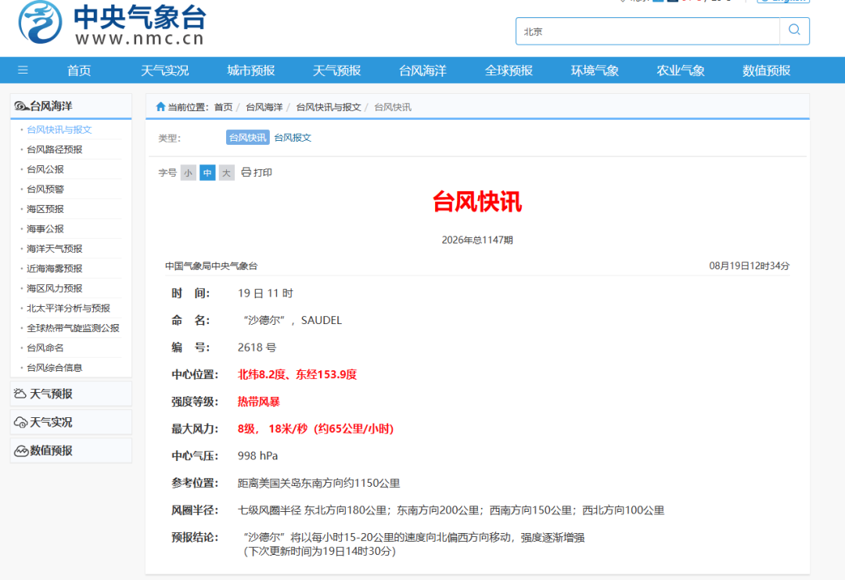
Task: Select the 台风快讯 type tab
Action: point(247,138)
